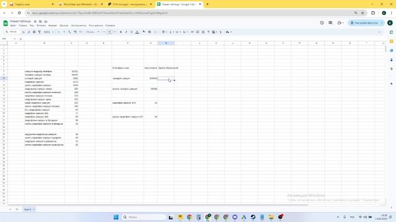Redo the action in toolbar
Viewport: 396px width, 222px height.
click(29, 32)
